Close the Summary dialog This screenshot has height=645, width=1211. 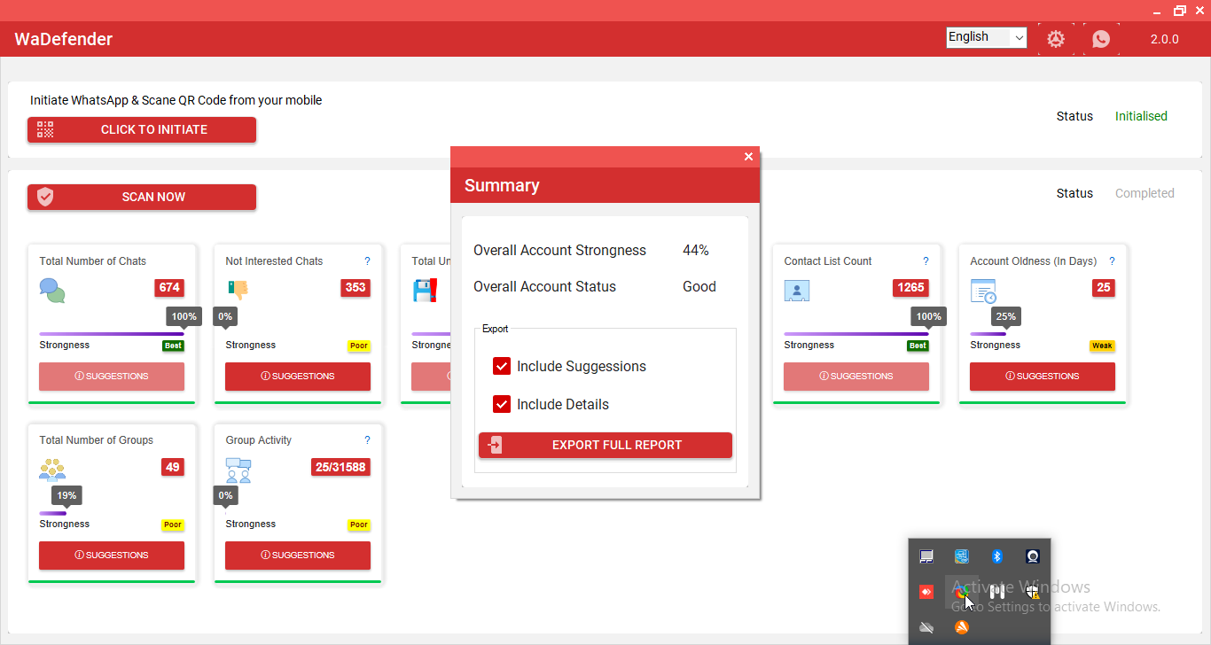(748, 157)
